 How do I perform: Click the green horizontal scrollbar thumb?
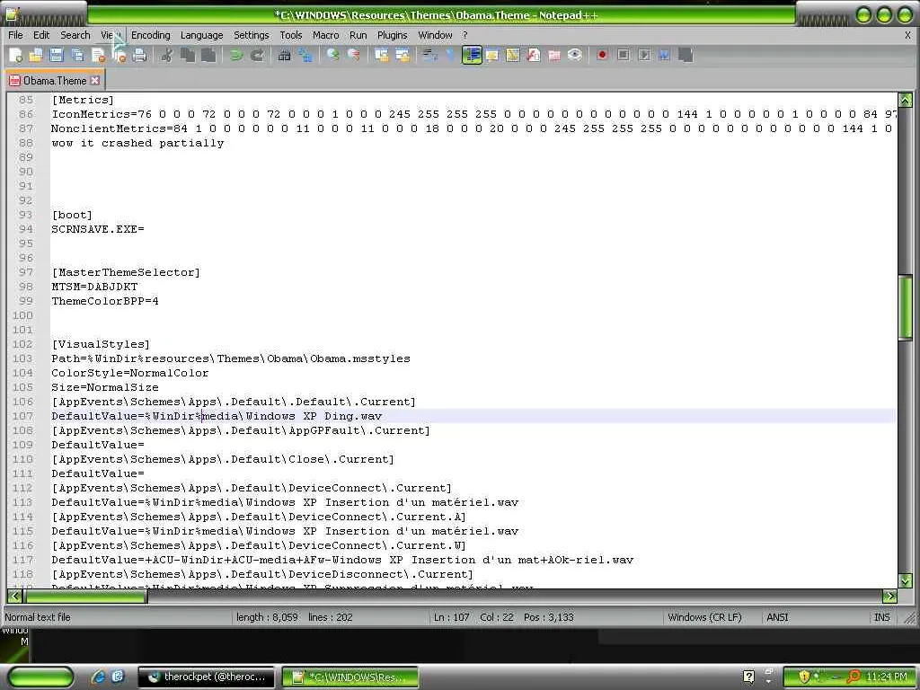point(85,597)
